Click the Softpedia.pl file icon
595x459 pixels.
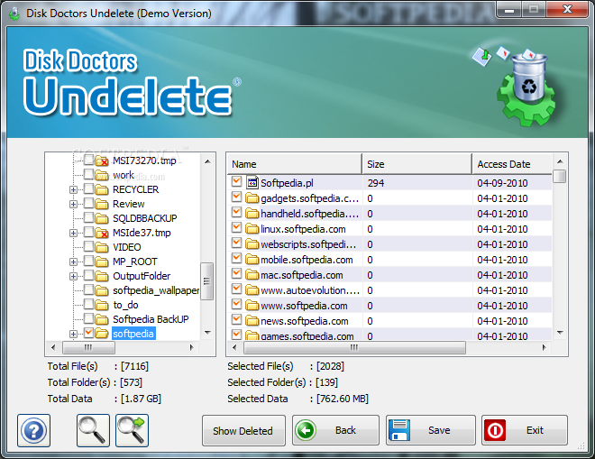pyautogui.click(x=252, y=183)
